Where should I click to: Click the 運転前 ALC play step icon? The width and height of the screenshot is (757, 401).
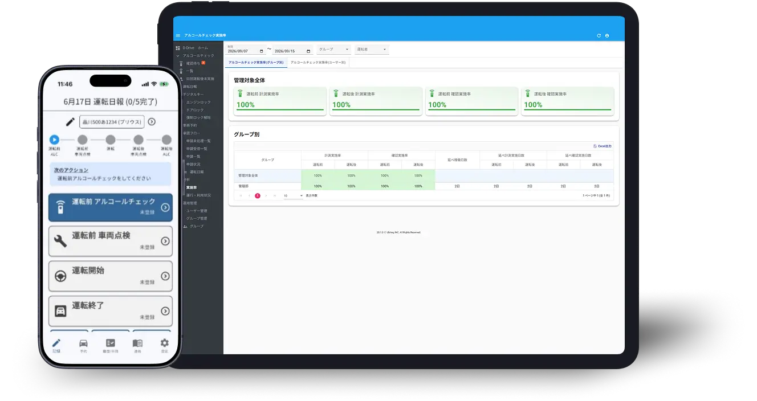click(x=54, y=140)
